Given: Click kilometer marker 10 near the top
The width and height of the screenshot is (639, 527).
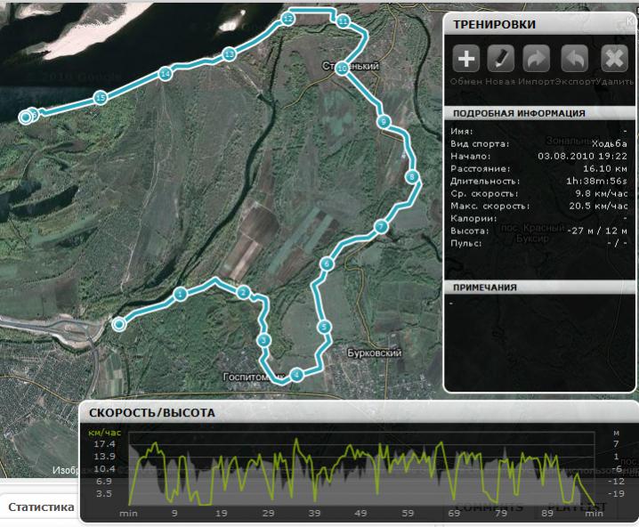Looking at the screenshot, I should click(342, 68).
